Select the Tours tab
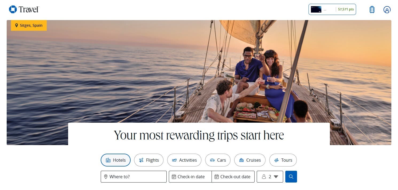The width and height of the screenshot is (398, 190). (283, 160)
